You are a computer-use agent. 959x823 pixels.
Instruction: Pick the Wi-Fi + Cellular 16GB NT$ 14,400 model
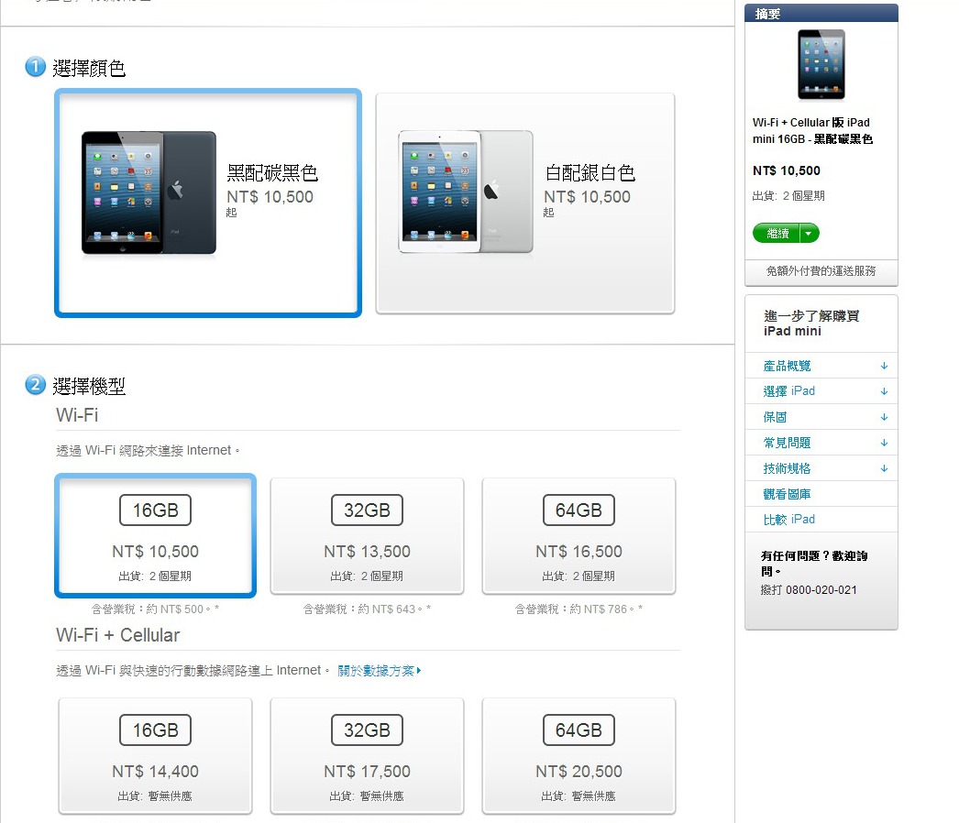click(155, 755)
